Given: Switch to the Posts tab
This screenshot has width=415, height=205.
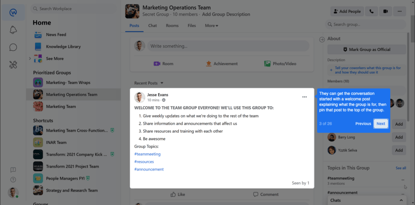Looking at the screenshot, I should pyautogui.click(x=134, y=26).
